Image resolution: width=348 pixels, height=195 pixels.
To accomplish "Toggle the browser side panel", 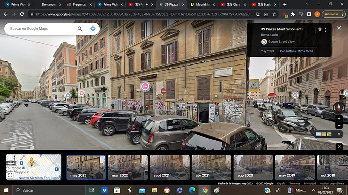I will [309, 14].
